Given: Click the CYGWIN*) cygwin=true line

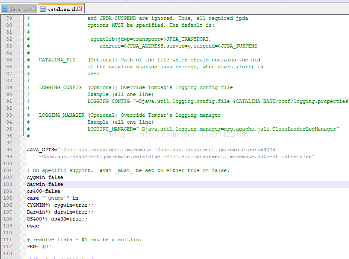Looking at the screenshot, I should tap(60, 205).
